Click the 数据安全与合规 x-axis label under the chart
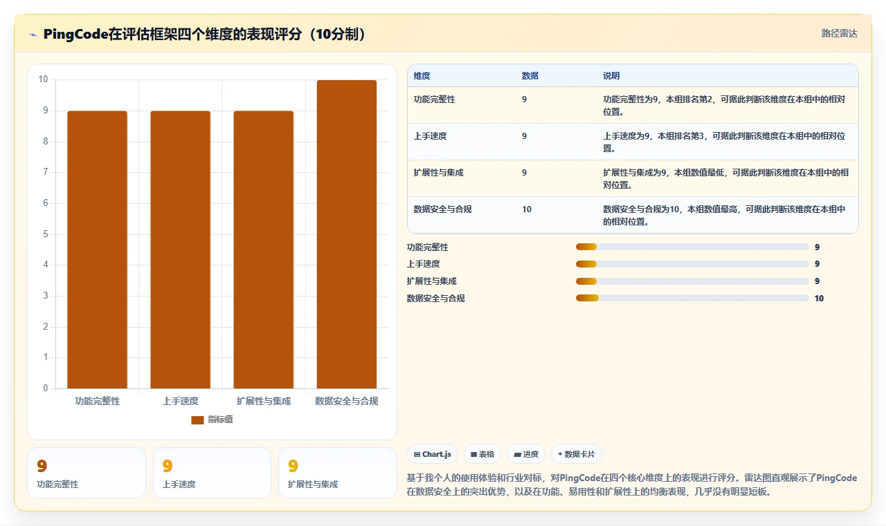This screenshot has height=526, width=886. [347, 401]
